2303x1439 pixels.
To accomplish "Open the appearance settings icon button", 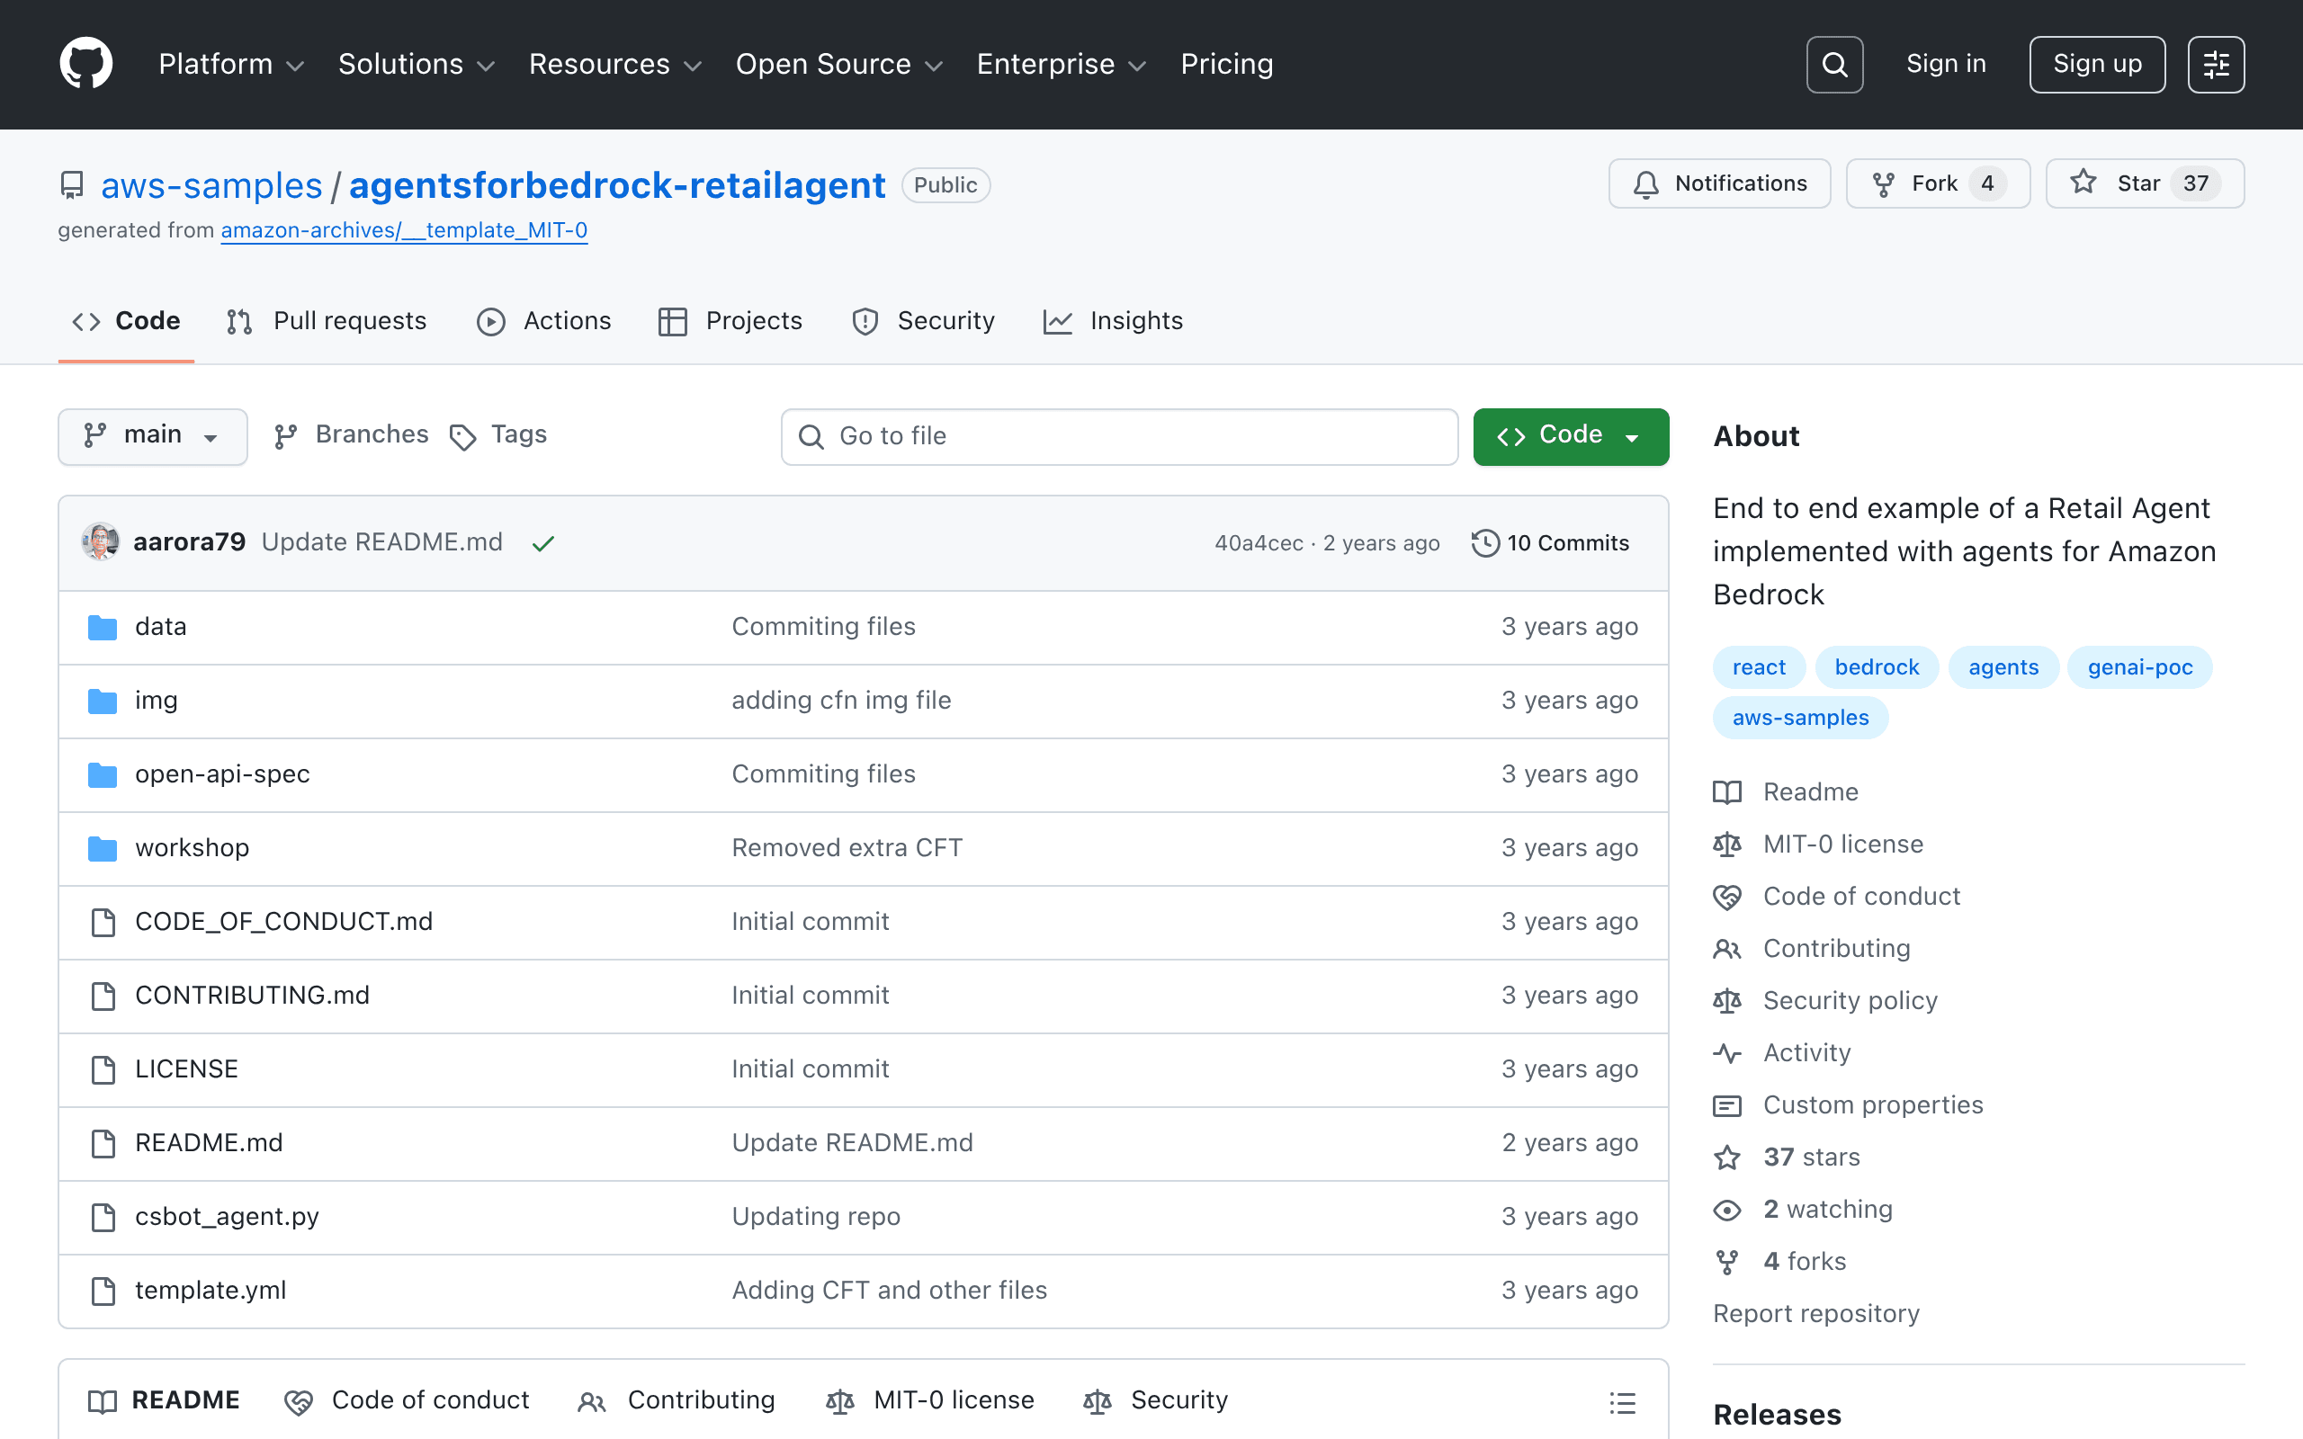I will (x=2216, y=64).
